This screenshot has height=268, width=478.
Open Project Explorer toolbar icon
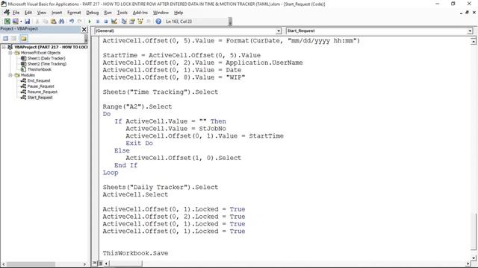pyautogui.click(x=124, y=22)
